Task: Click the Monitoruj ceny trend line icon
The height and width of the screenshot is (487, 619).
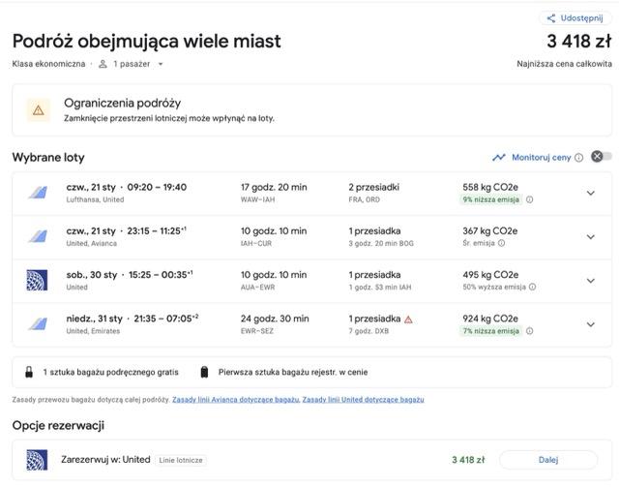Action: 499,157
